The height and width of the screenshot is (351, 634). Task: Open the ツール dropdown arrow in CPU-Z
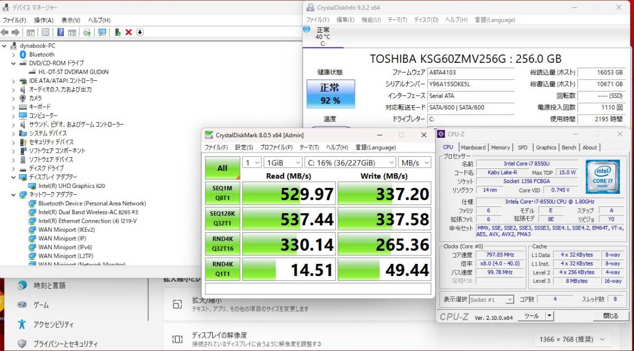pos(549,316)
